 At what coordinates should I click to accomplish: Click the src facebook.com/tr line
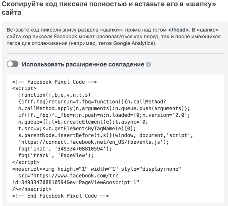pos(68,176)
